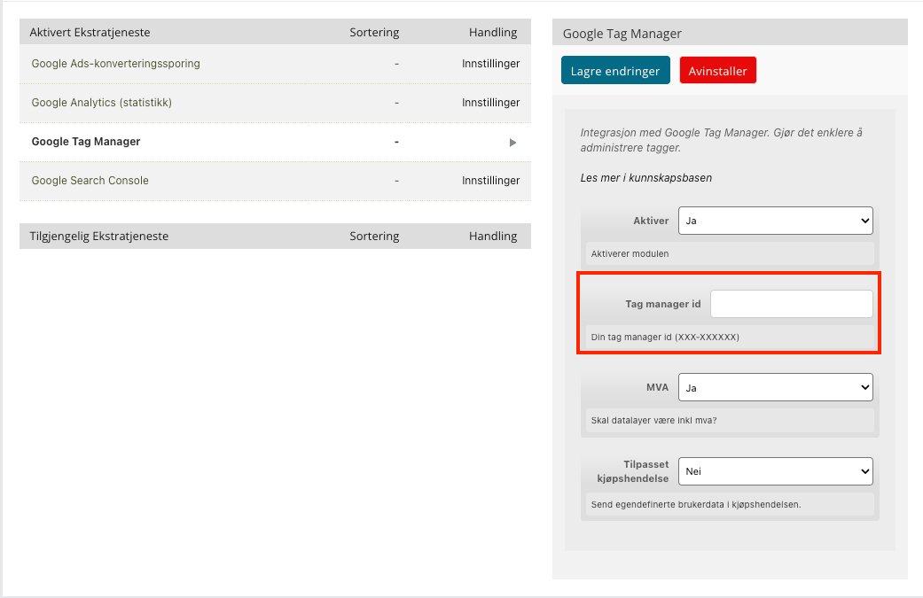Click Handling header in Aktivert Ekstratjeneste table
The height and width of the screenshot is (598, 923).
pyautogui.click(x=493, y=33)
